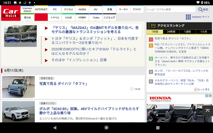Tap the Android recent apps button

[158, 128]
